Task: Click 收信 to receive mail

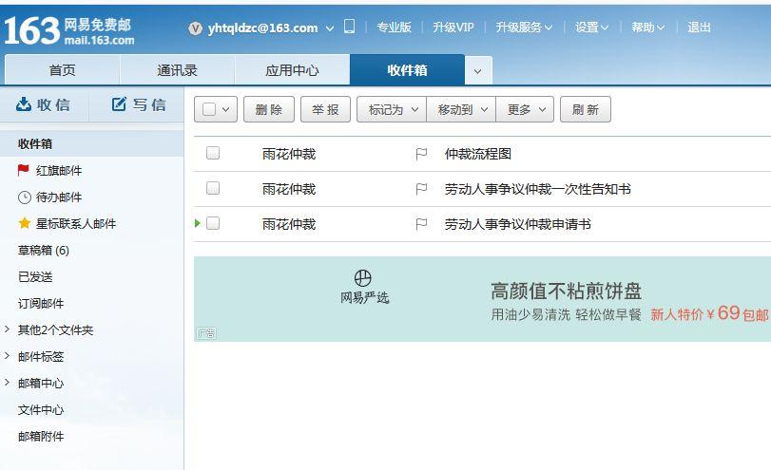Action: click(x=44, y=104)
